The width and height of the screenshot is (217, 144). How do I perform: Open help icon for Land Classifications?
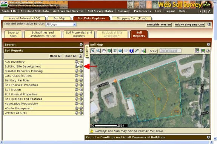pos(77,76)
